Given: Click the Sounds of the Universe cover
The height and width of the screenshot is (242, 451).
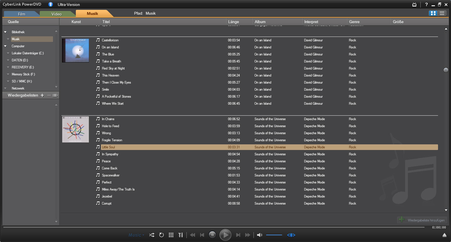Looking at the screenshot, I should [x=76, y=129].
